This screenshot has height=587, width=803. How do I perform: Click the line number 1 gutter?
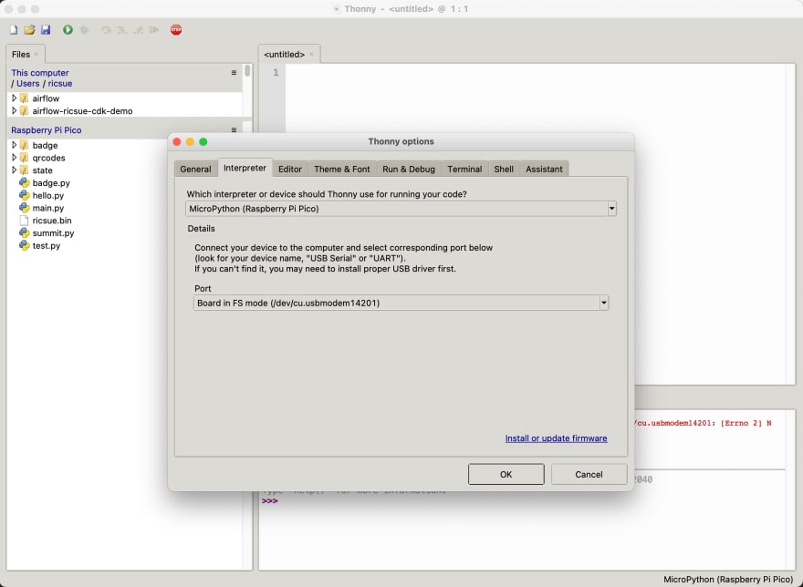276,73
